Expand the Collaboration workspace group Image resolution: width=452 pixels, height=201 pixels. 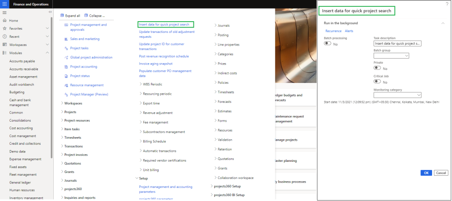(x=215, y=178)
